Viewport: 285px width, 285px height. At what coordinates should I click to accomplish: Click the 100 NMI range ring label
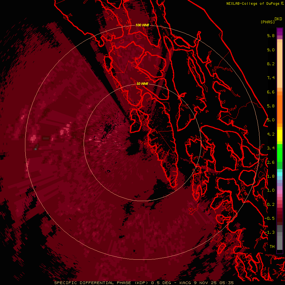point(142,25)
